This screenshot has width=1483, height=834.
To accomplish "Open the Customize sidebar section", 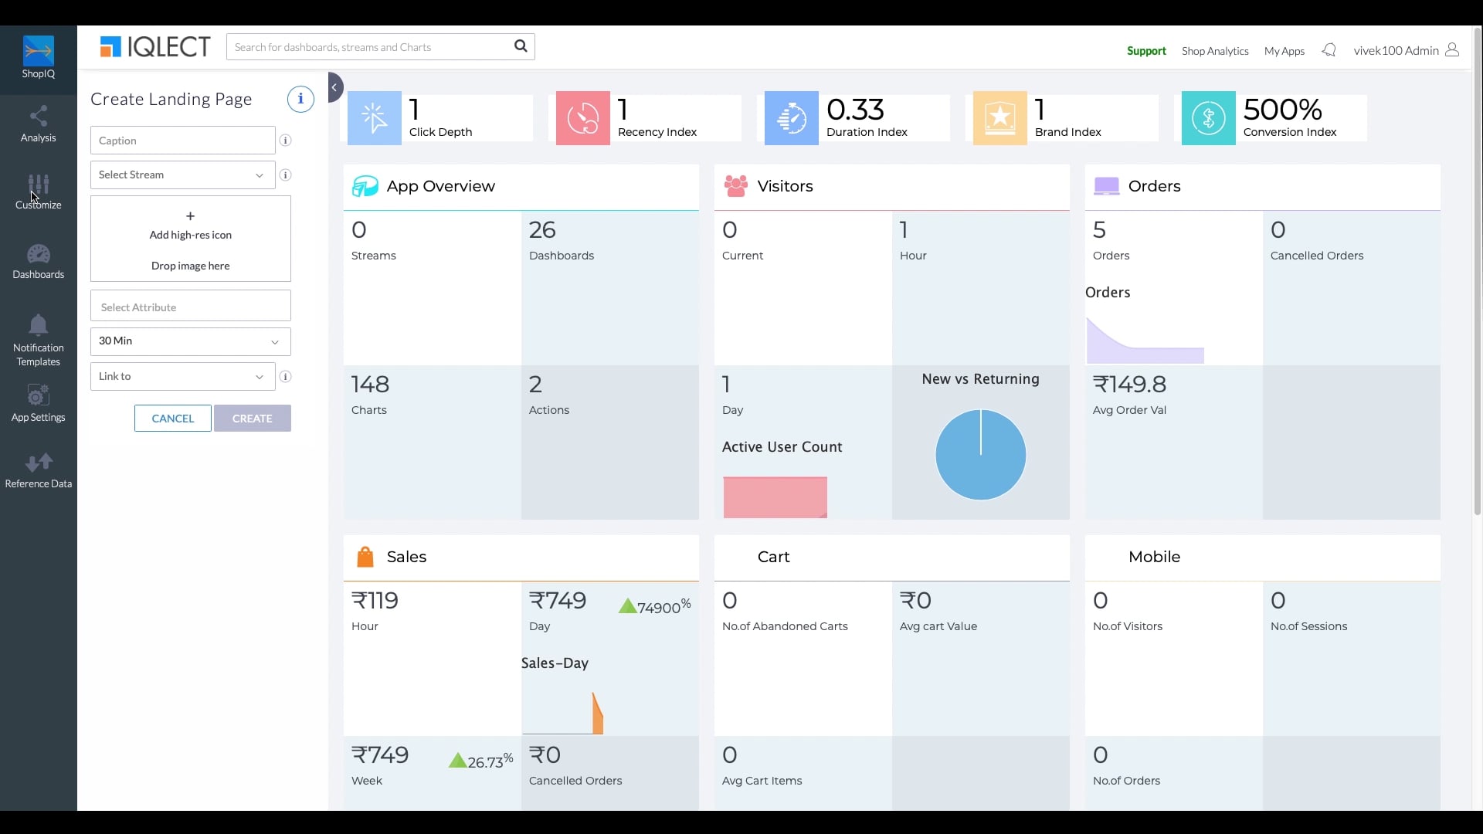I will [x=38, y=192].
